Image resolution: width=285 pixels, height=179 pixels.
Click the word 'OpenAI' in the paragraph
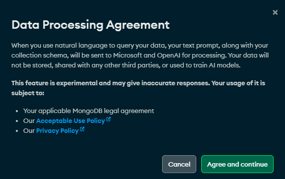click(169, 56)
